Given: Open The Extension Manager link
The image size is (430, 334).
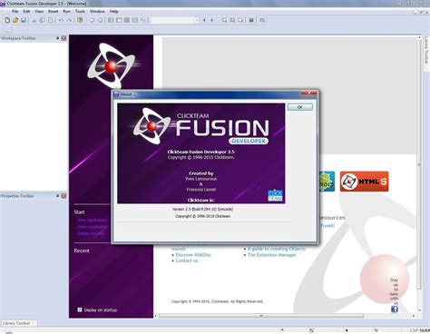Looking at the screenshot, I should [271, 255].
